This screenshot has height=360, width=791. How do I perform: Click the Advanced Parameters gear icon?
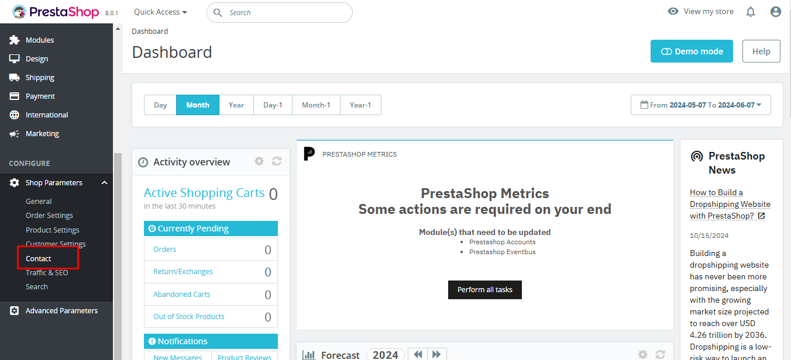coord(15,311)
